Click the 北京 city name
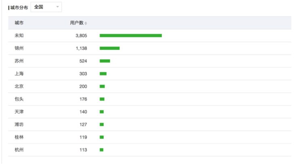The height and width of the screenshot is (164, 295). [19, 86]
